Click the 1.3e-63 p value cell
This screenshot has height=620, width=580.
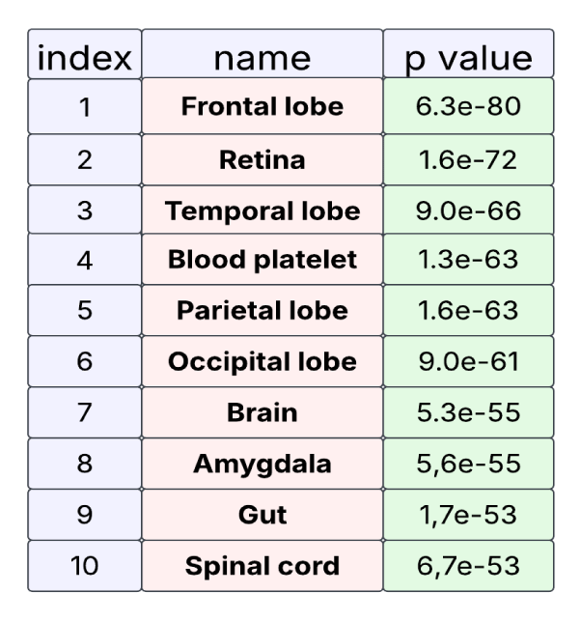[468, 260]
